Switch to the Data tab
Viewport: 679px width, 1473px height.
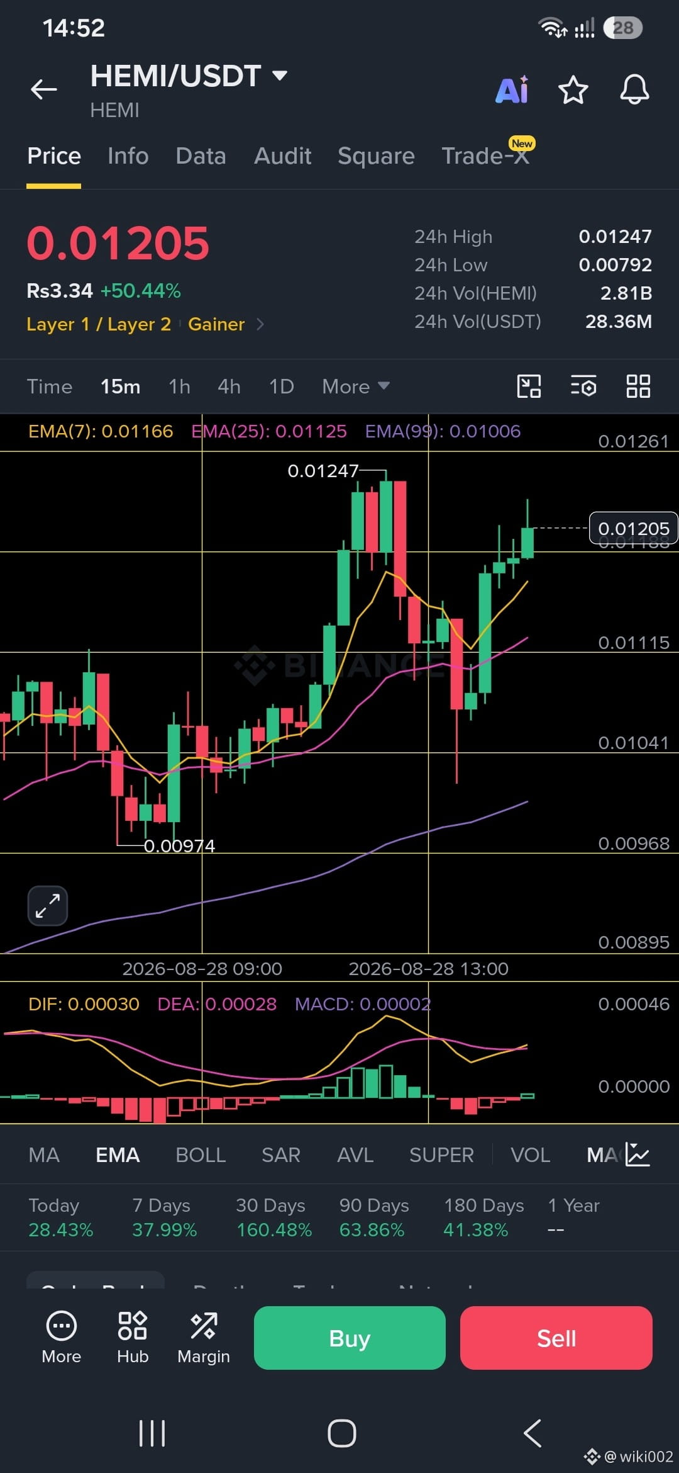[x=201, y=155]
